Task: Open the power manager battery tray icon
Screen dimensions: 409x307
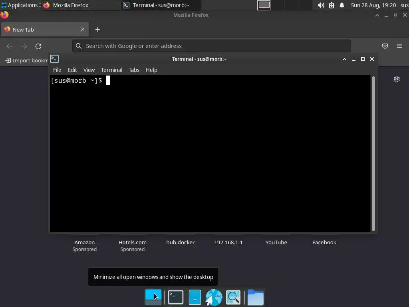Action: point(331,5)
